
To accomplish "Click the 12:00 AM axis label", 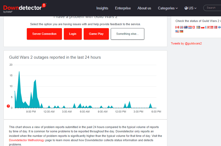I will click(49, 112).
